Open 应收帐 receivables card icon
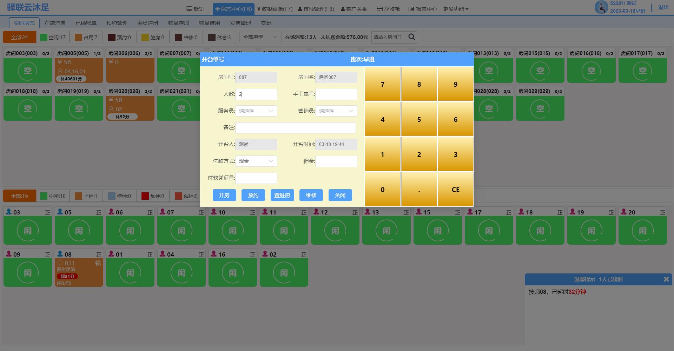674x351 pixels. 388,9
